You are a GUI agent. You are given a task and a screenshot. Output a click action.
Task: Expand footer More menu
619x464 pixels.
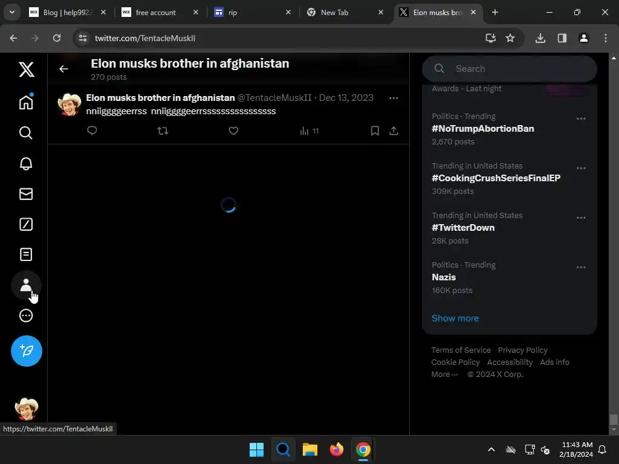[444, 375]
